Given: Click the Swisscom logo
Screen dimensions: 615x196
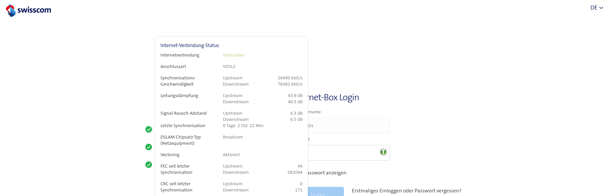Looking at the screenshot, I should pyautogui.click(x=29, y=10).
